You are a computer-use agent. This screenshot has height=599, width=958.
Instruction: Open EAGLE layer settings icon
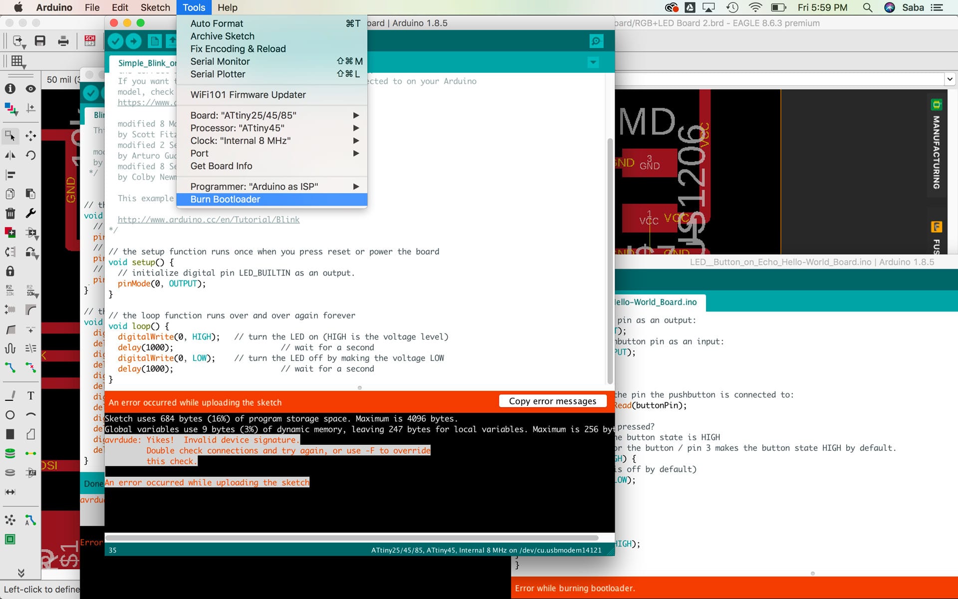pos(11,108)
